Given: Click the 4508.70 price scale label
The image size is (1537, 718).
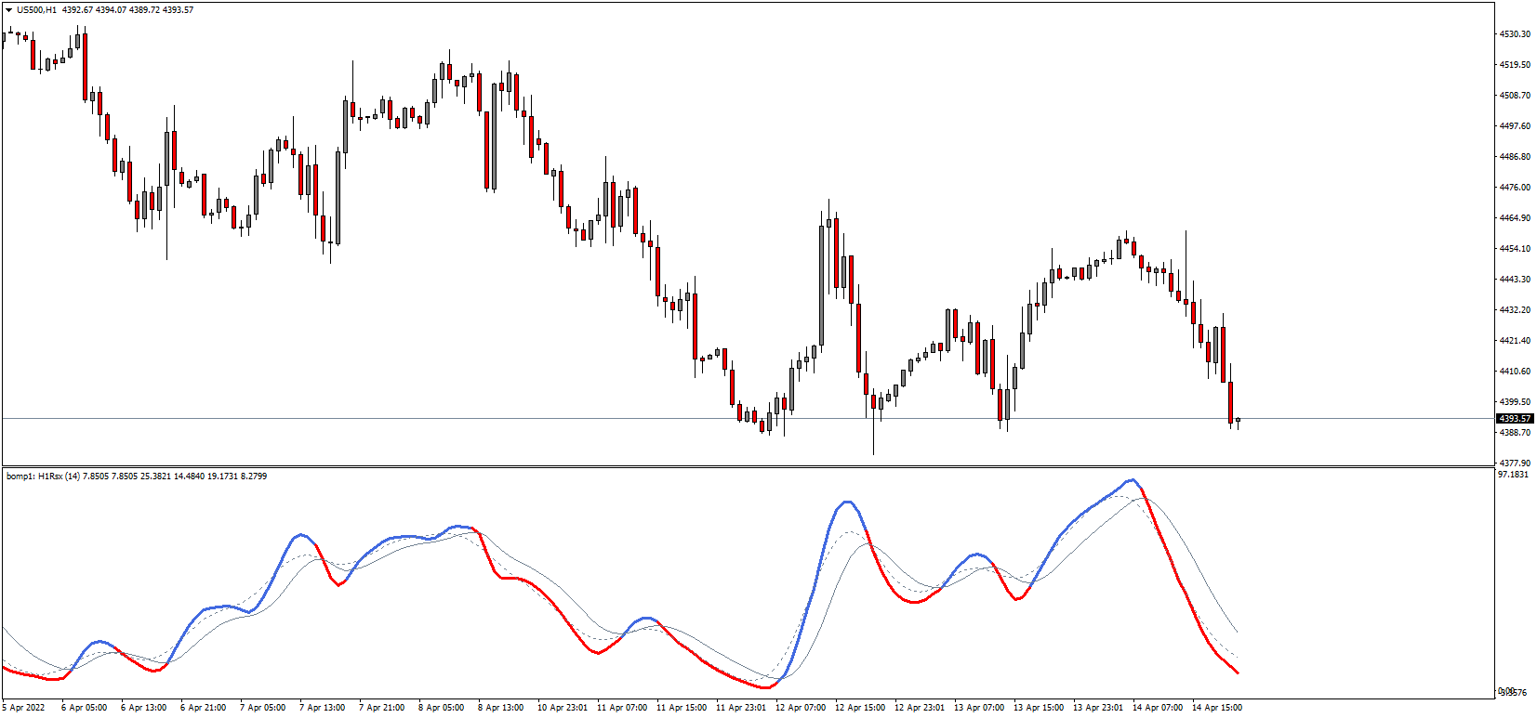Looking at the screenshot, I should (x=1515, y=96).
